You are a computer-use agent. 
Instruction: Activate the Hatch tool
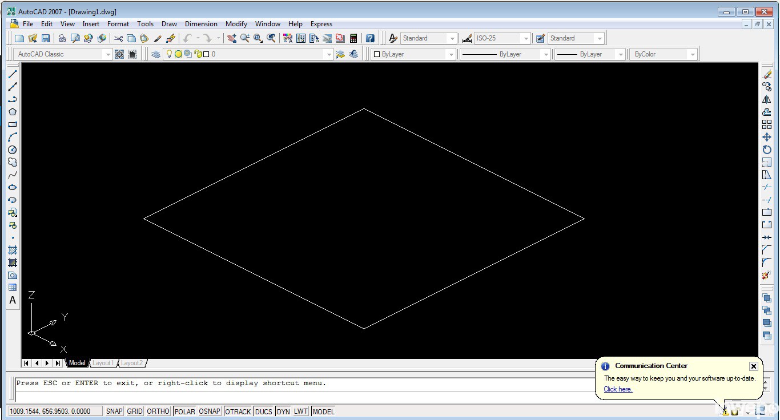click(x=13, y=250)
